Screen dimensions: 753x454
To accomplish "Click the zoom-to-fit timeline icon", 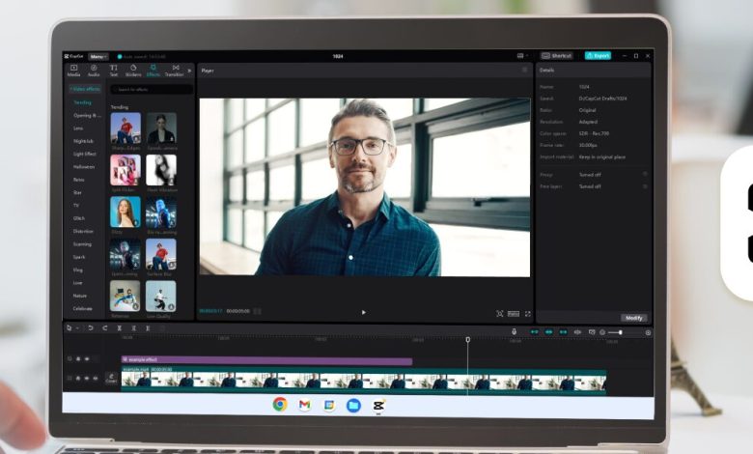I will (648, 332).
